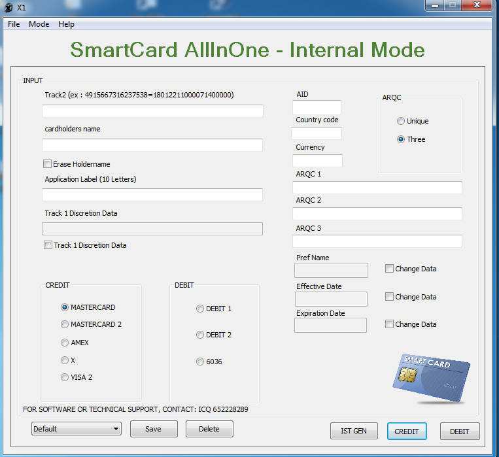This screenshot has height=457, width=499.
Task: Click the Delete button
Action: pyautogui.click(x=209, y=429)
